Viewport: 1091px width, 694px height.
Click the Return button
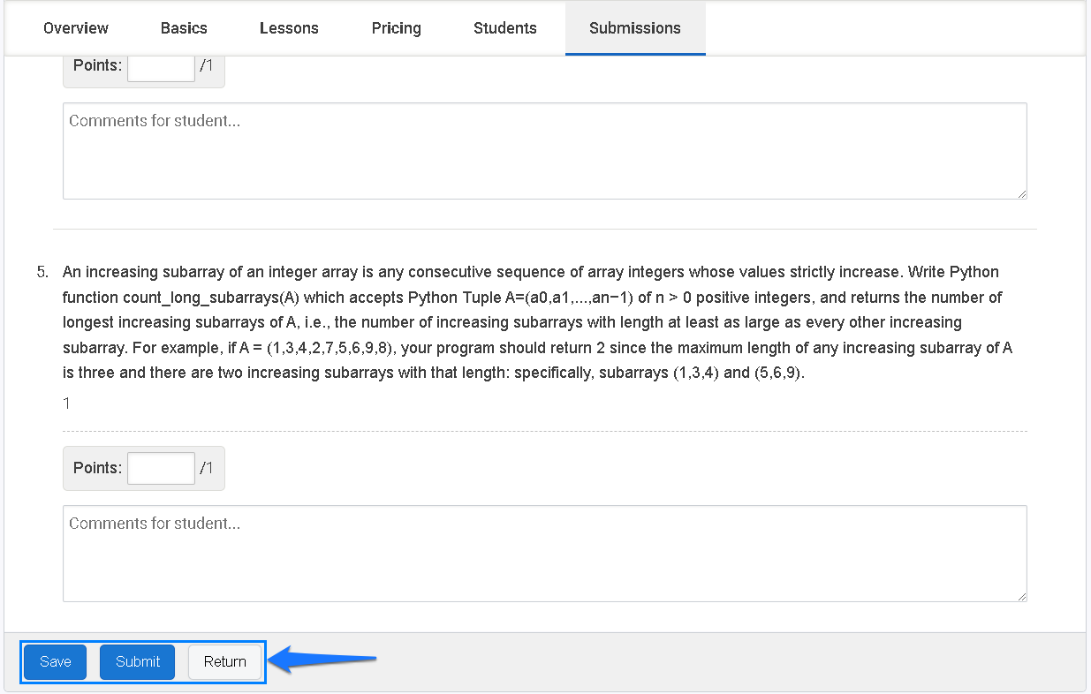click(x=225, y=662)
